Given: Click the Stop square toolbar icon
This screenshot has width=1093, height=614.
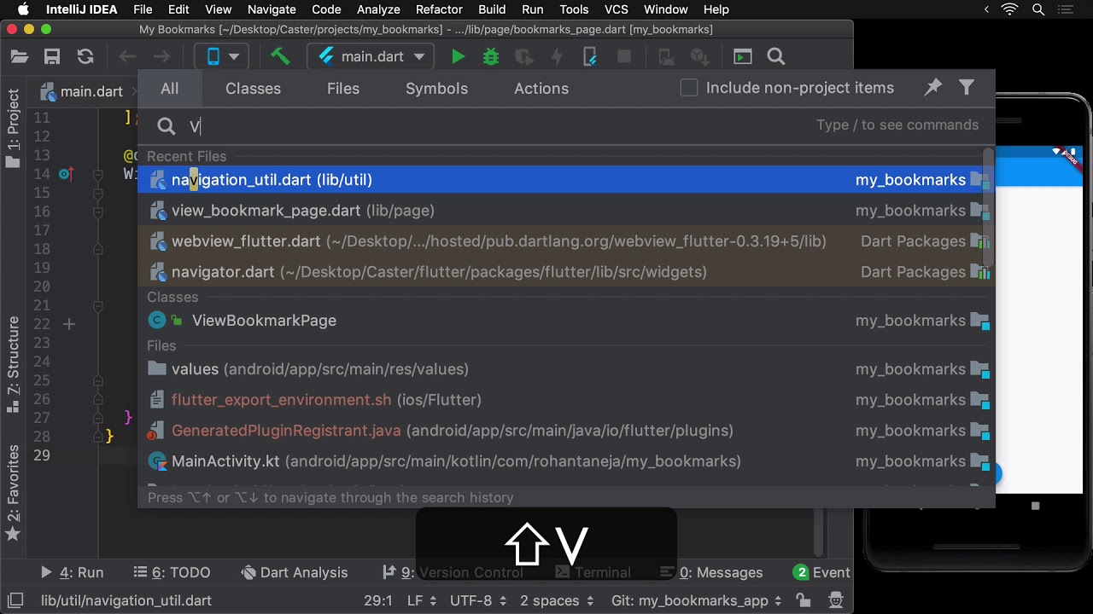Looking at the screenshot, I should [x=624, y=57].
